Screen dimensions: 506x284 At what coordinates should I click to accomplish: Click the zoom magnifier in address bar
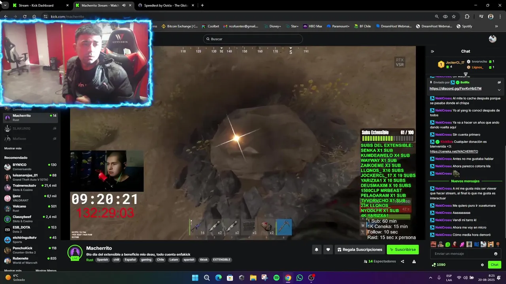point(436,17)
